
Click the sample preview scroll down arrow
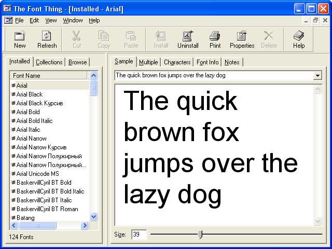click(x=317, y=222)
